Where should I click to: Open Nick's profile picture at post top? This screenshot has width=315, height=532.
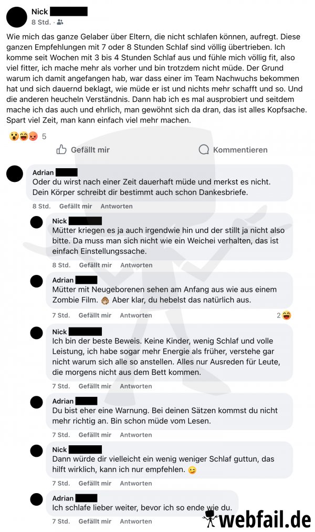(x=17, y=17)
